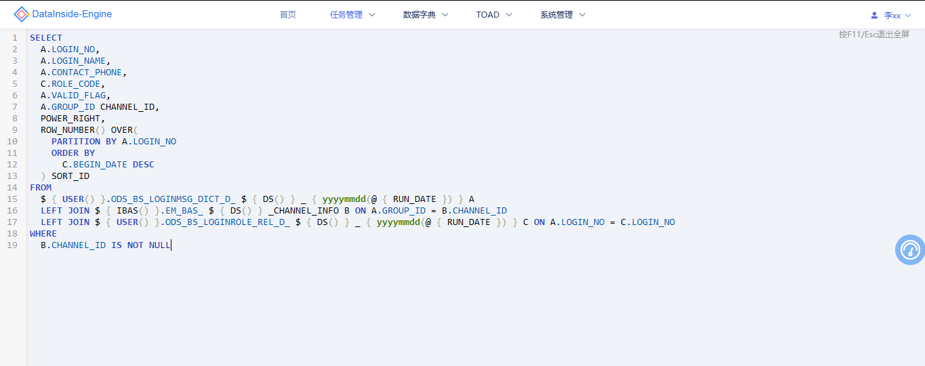Click ROW_NUMBER() OVER( on line 9
The height and width of the screenshot is (366, 925).
point(89,130)
